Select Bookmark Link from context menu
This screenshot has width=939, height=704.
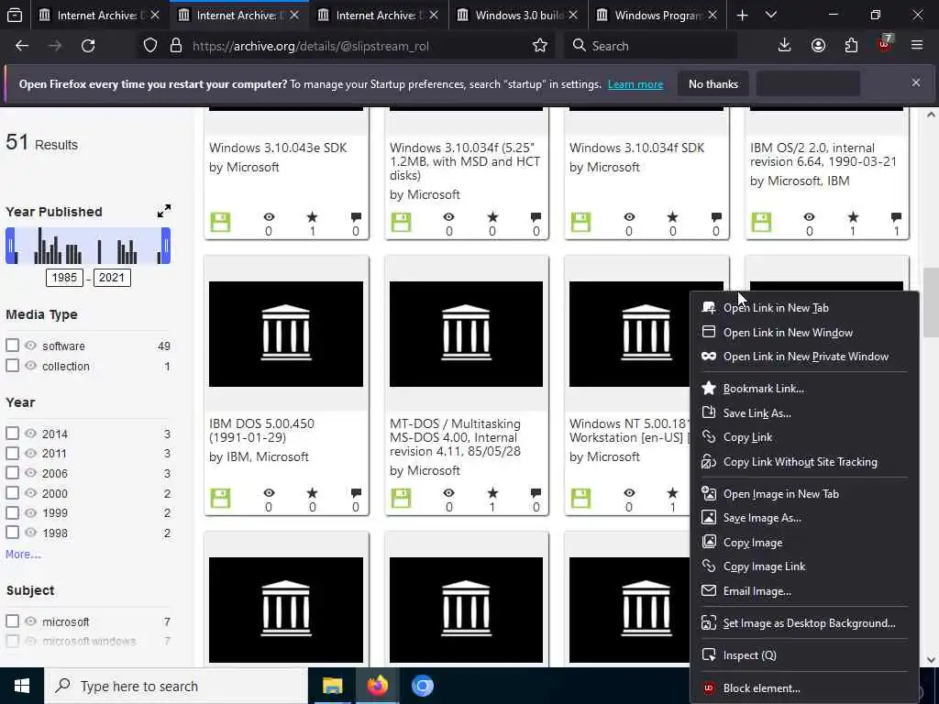(804, 389)
